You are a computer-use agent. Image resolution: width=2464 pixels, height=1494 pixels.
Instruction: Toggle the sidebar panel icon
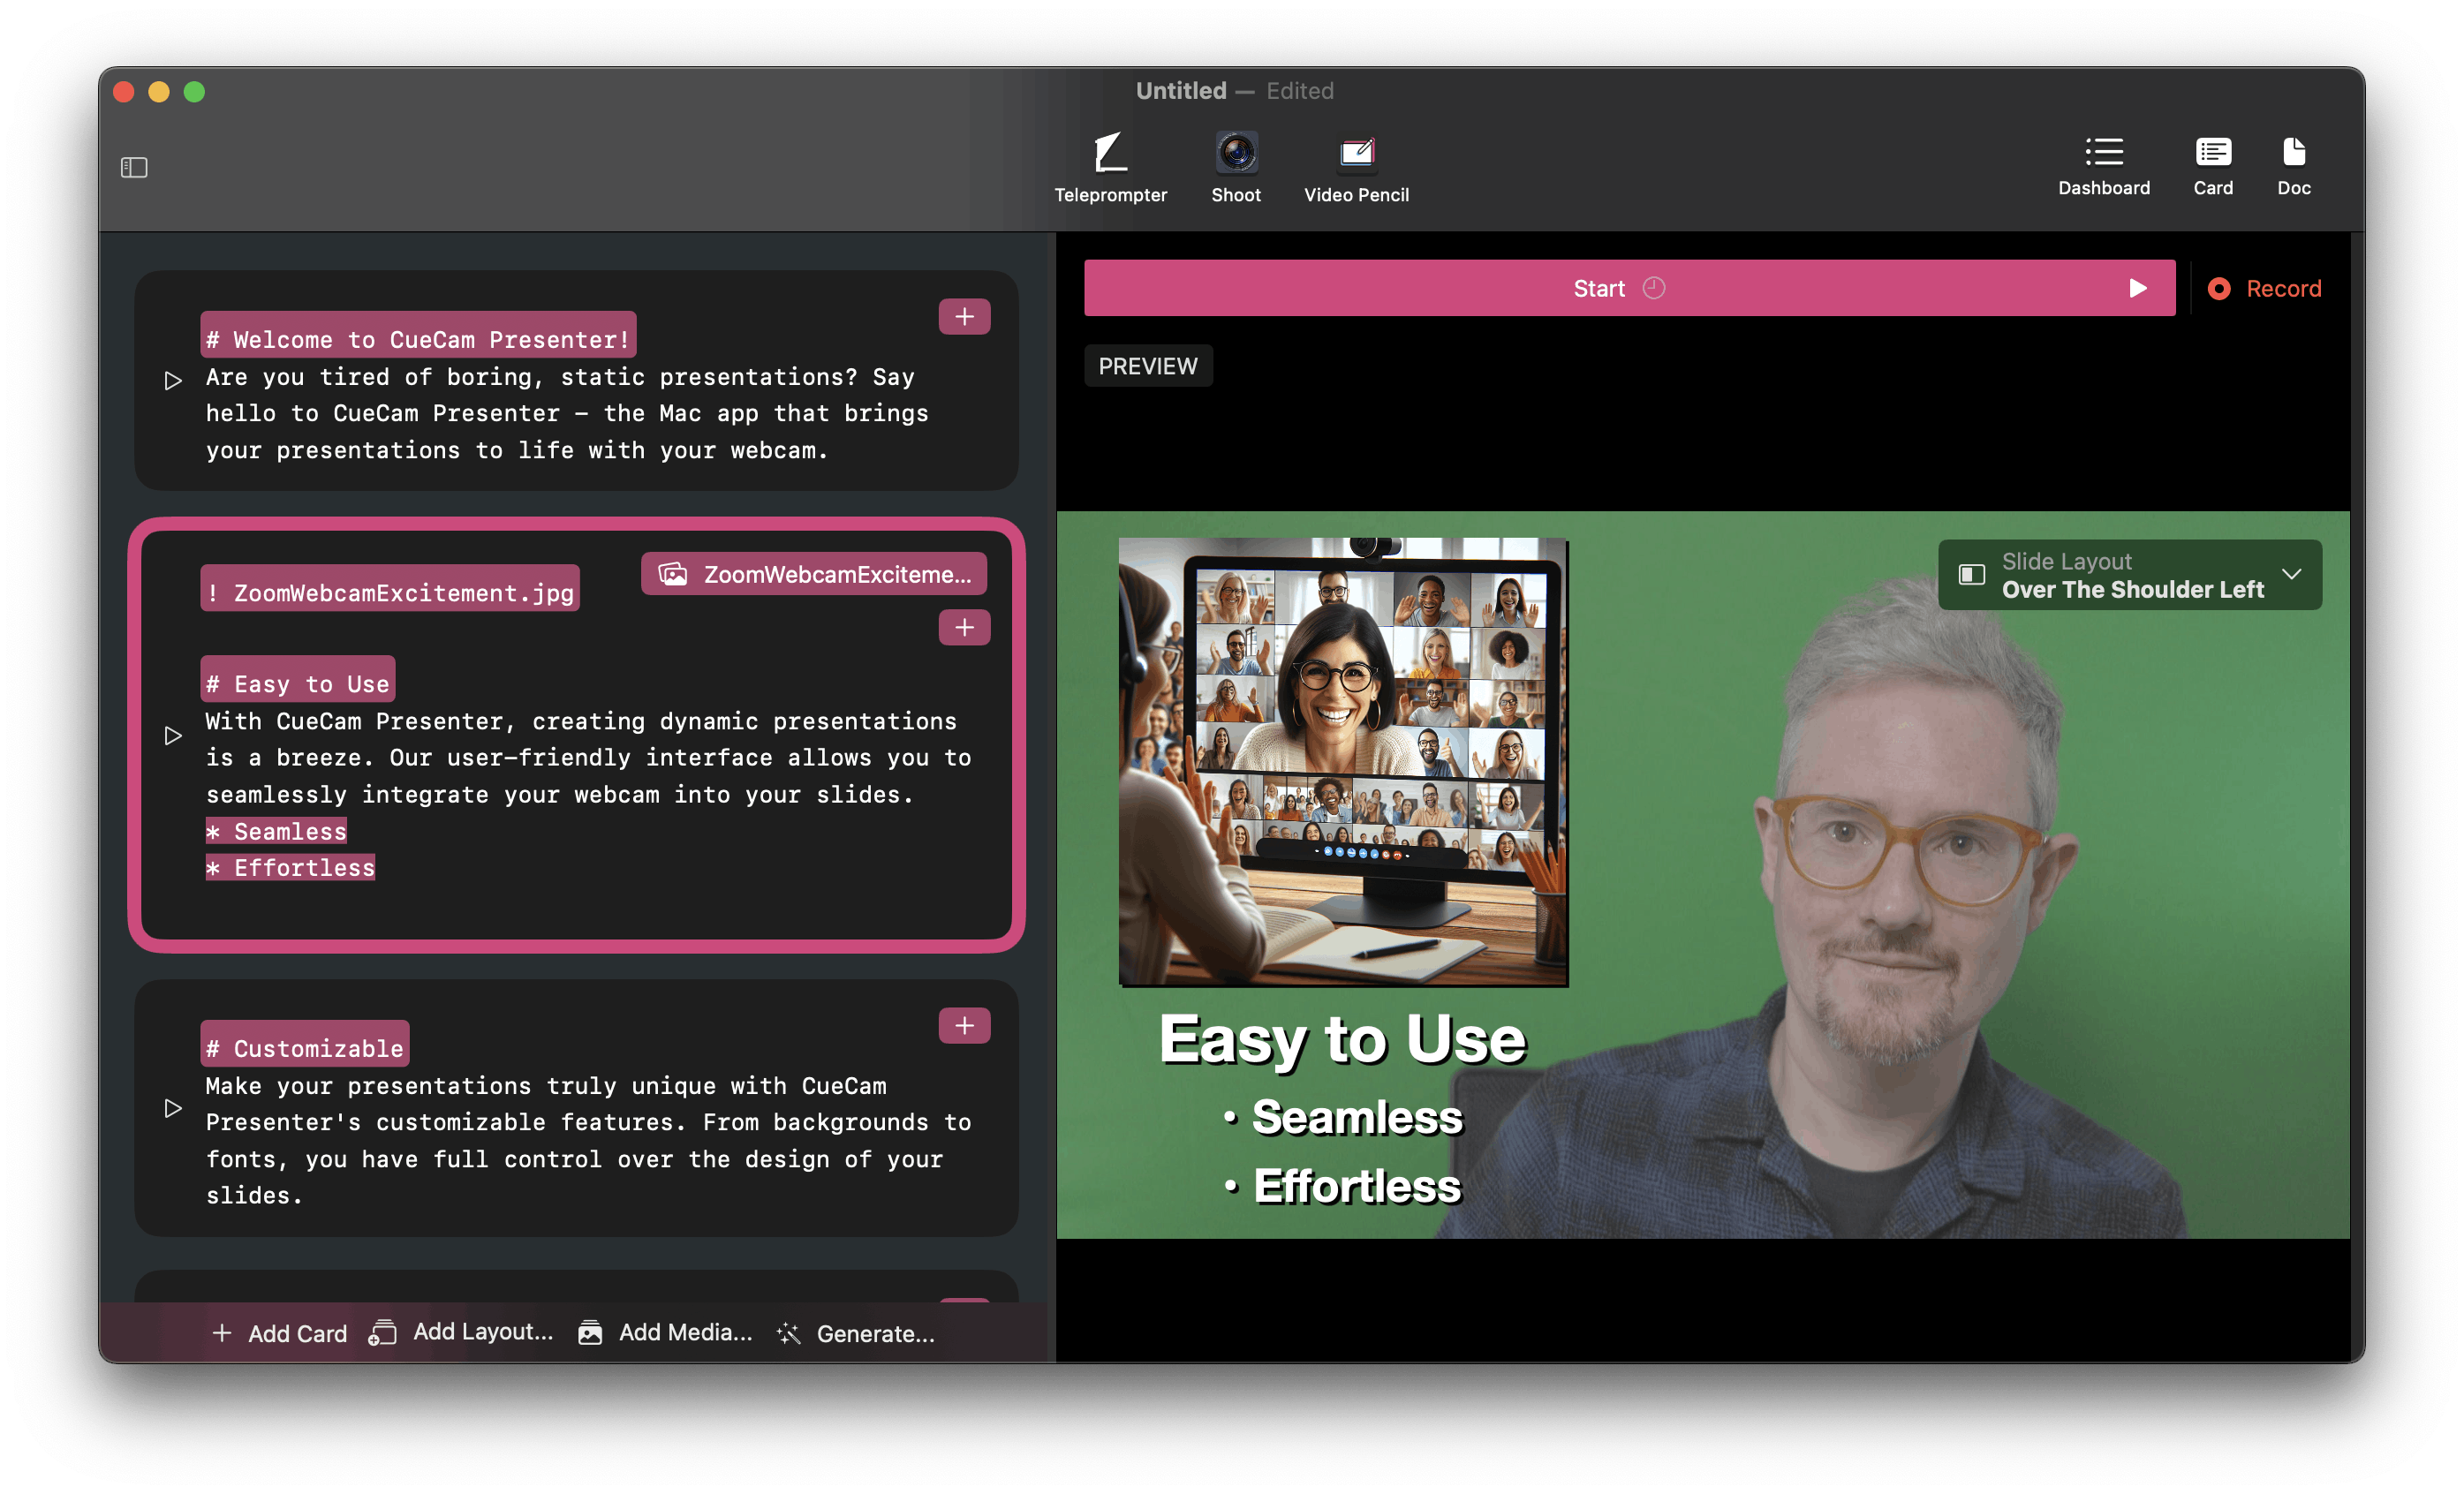tap(134, 167)
